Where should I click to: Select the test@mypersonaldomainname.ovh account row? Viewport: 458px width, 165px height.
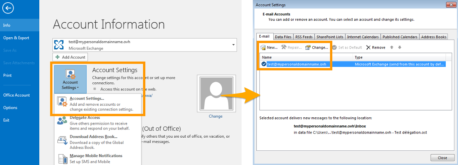[x=297, y=64]
